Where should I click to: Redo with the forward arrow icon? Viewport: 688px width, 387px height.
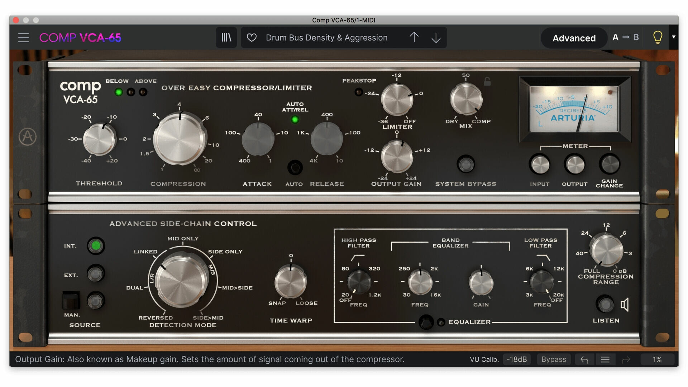626,359
